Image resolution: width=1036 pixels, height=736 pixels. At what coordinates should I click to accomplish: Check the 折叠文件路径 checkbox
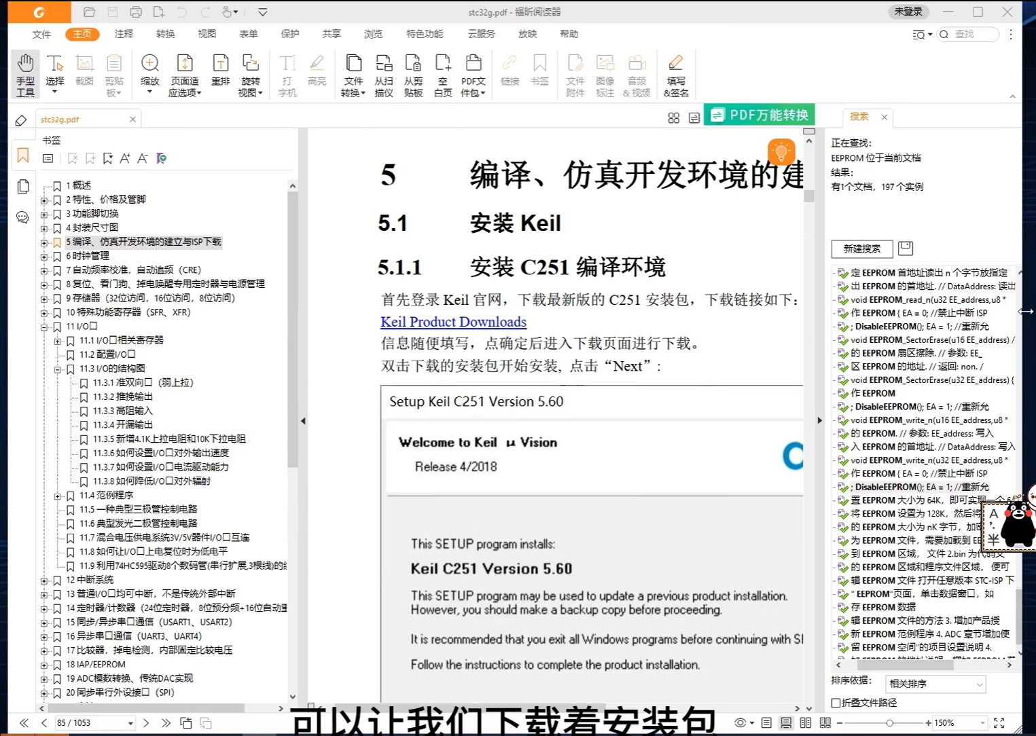(836, 703)
